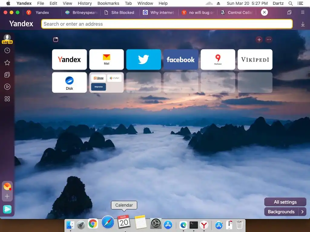Open the facebook tile
Screen dimensions: 310x232
[181, 60]
